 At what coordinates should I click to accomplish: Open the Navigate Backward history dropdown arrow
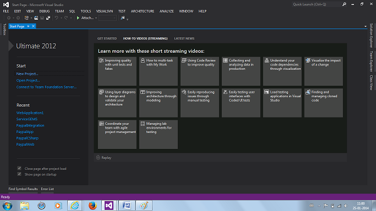tap(13, 18)
